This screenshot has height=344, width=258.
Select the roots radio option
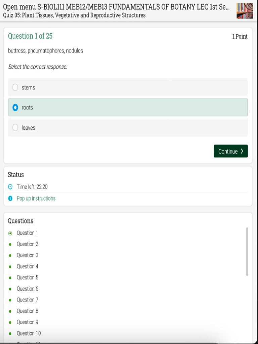coord(15,107)
